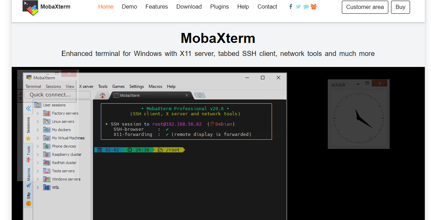The height and width of the screenshot is (220, 431).
Task: Click the new tab plus icon
Action: (200, 95)
